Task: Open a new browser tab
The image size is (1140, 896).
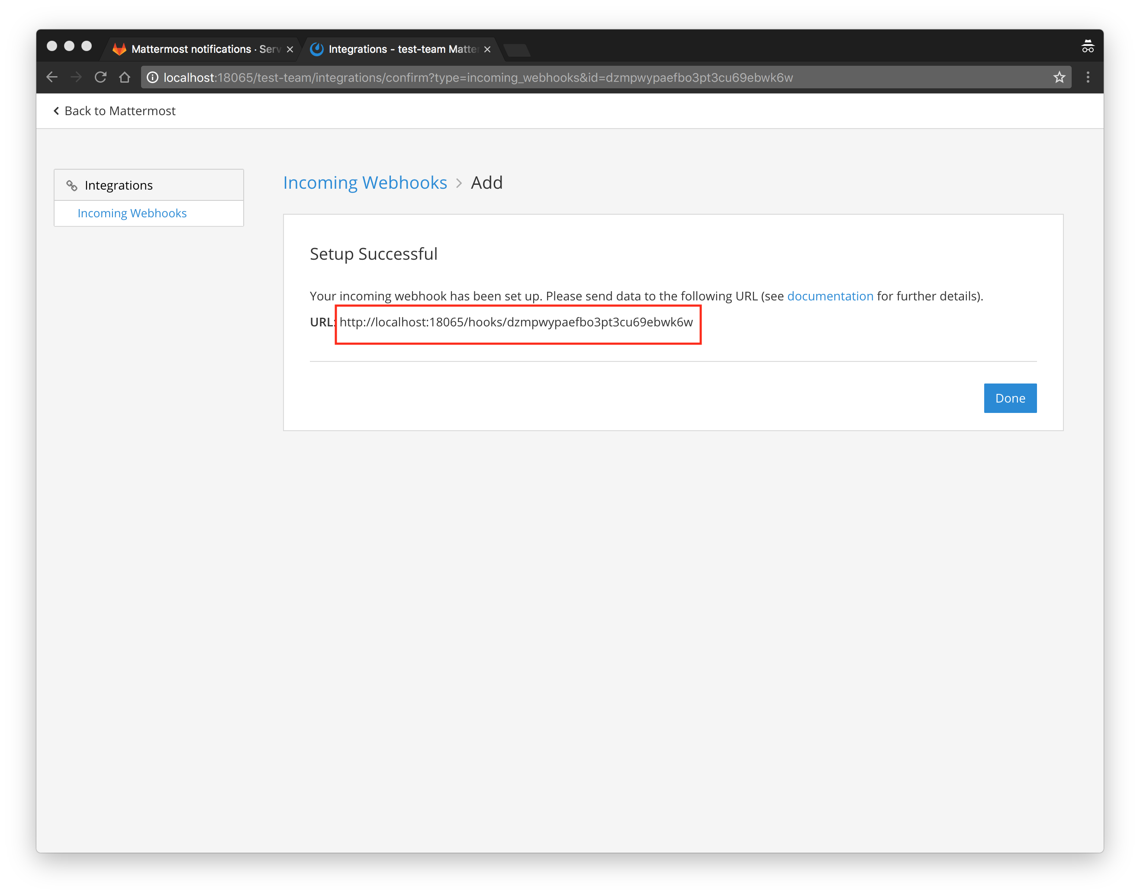Action: (517, 50)
